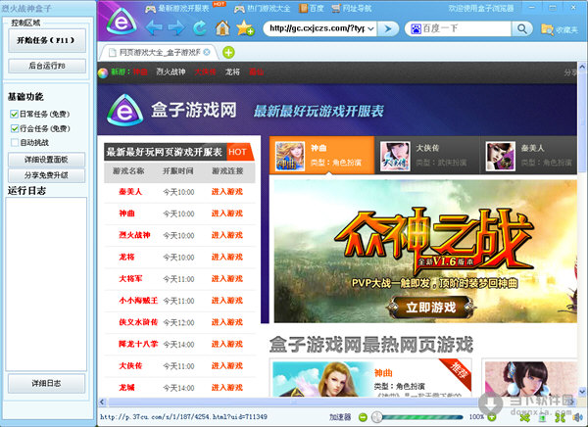
Task: Click the 神曲 game thumbnail icon
Action: click(290, 157)
